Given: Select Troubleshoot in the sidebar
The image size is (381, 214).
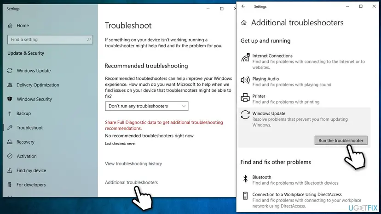Looking at the screenshot, I should click(29, 128).
